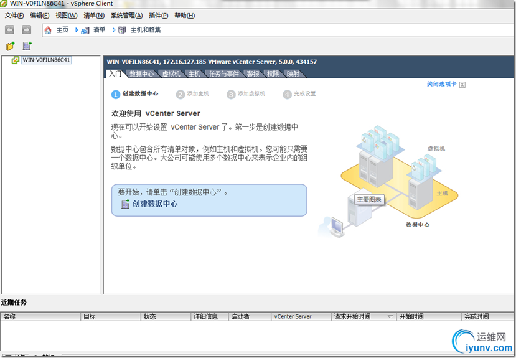Click the inventory (清单) icon in breadcrumb
The height and width of the screenshot is (358, 516).
85,31
